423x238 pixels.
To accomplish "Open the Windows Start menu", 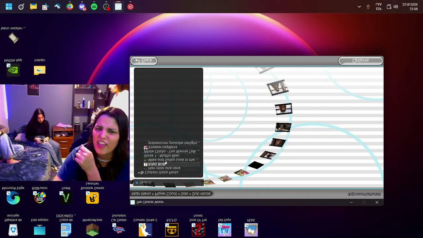I will pyautogui.click(x=9, y=7).
